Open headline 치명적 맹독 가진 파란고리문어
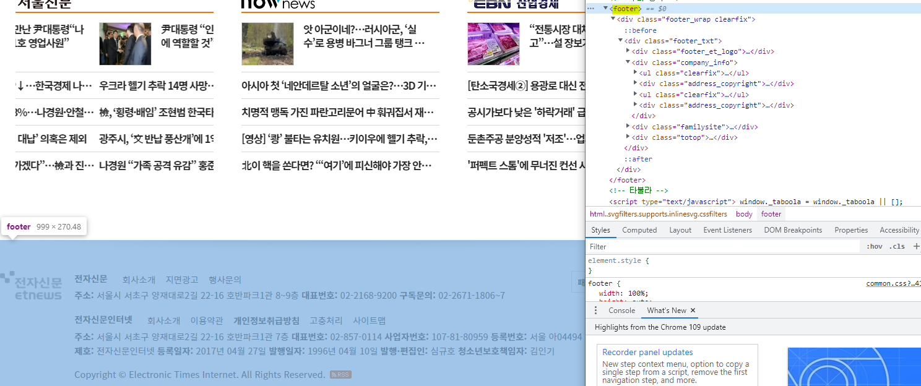The image size is (921, 386). coord(337,113)
